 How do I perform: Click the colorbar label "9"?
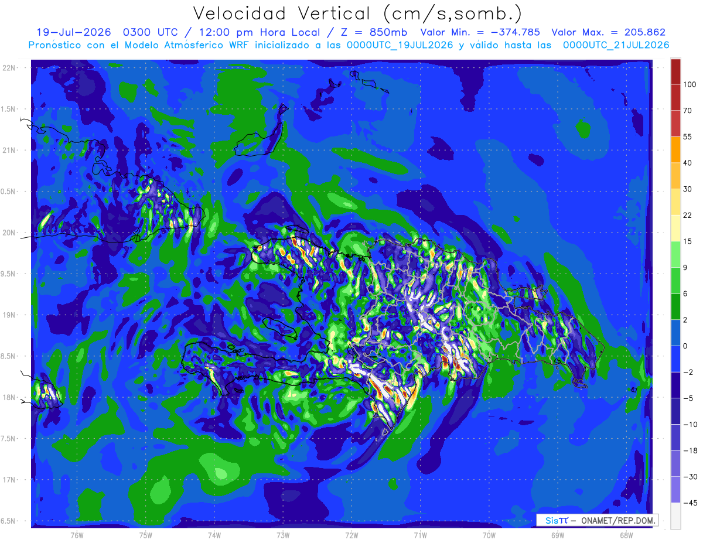pos(685,267)
